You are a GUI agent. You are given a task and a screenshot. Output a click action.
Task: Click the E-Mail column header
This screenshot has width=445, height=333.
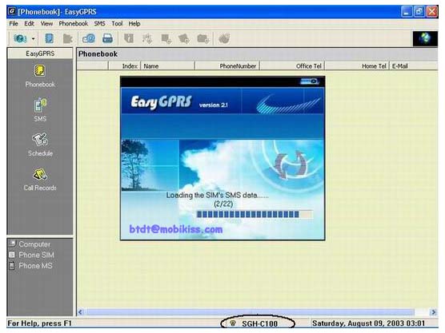coord(414,66)
